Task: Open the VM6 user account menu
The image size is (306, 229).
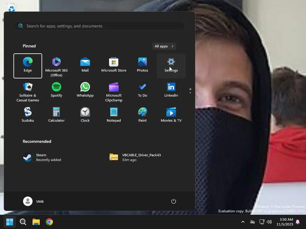Action: pyautogui.click(x=33, y=201)
